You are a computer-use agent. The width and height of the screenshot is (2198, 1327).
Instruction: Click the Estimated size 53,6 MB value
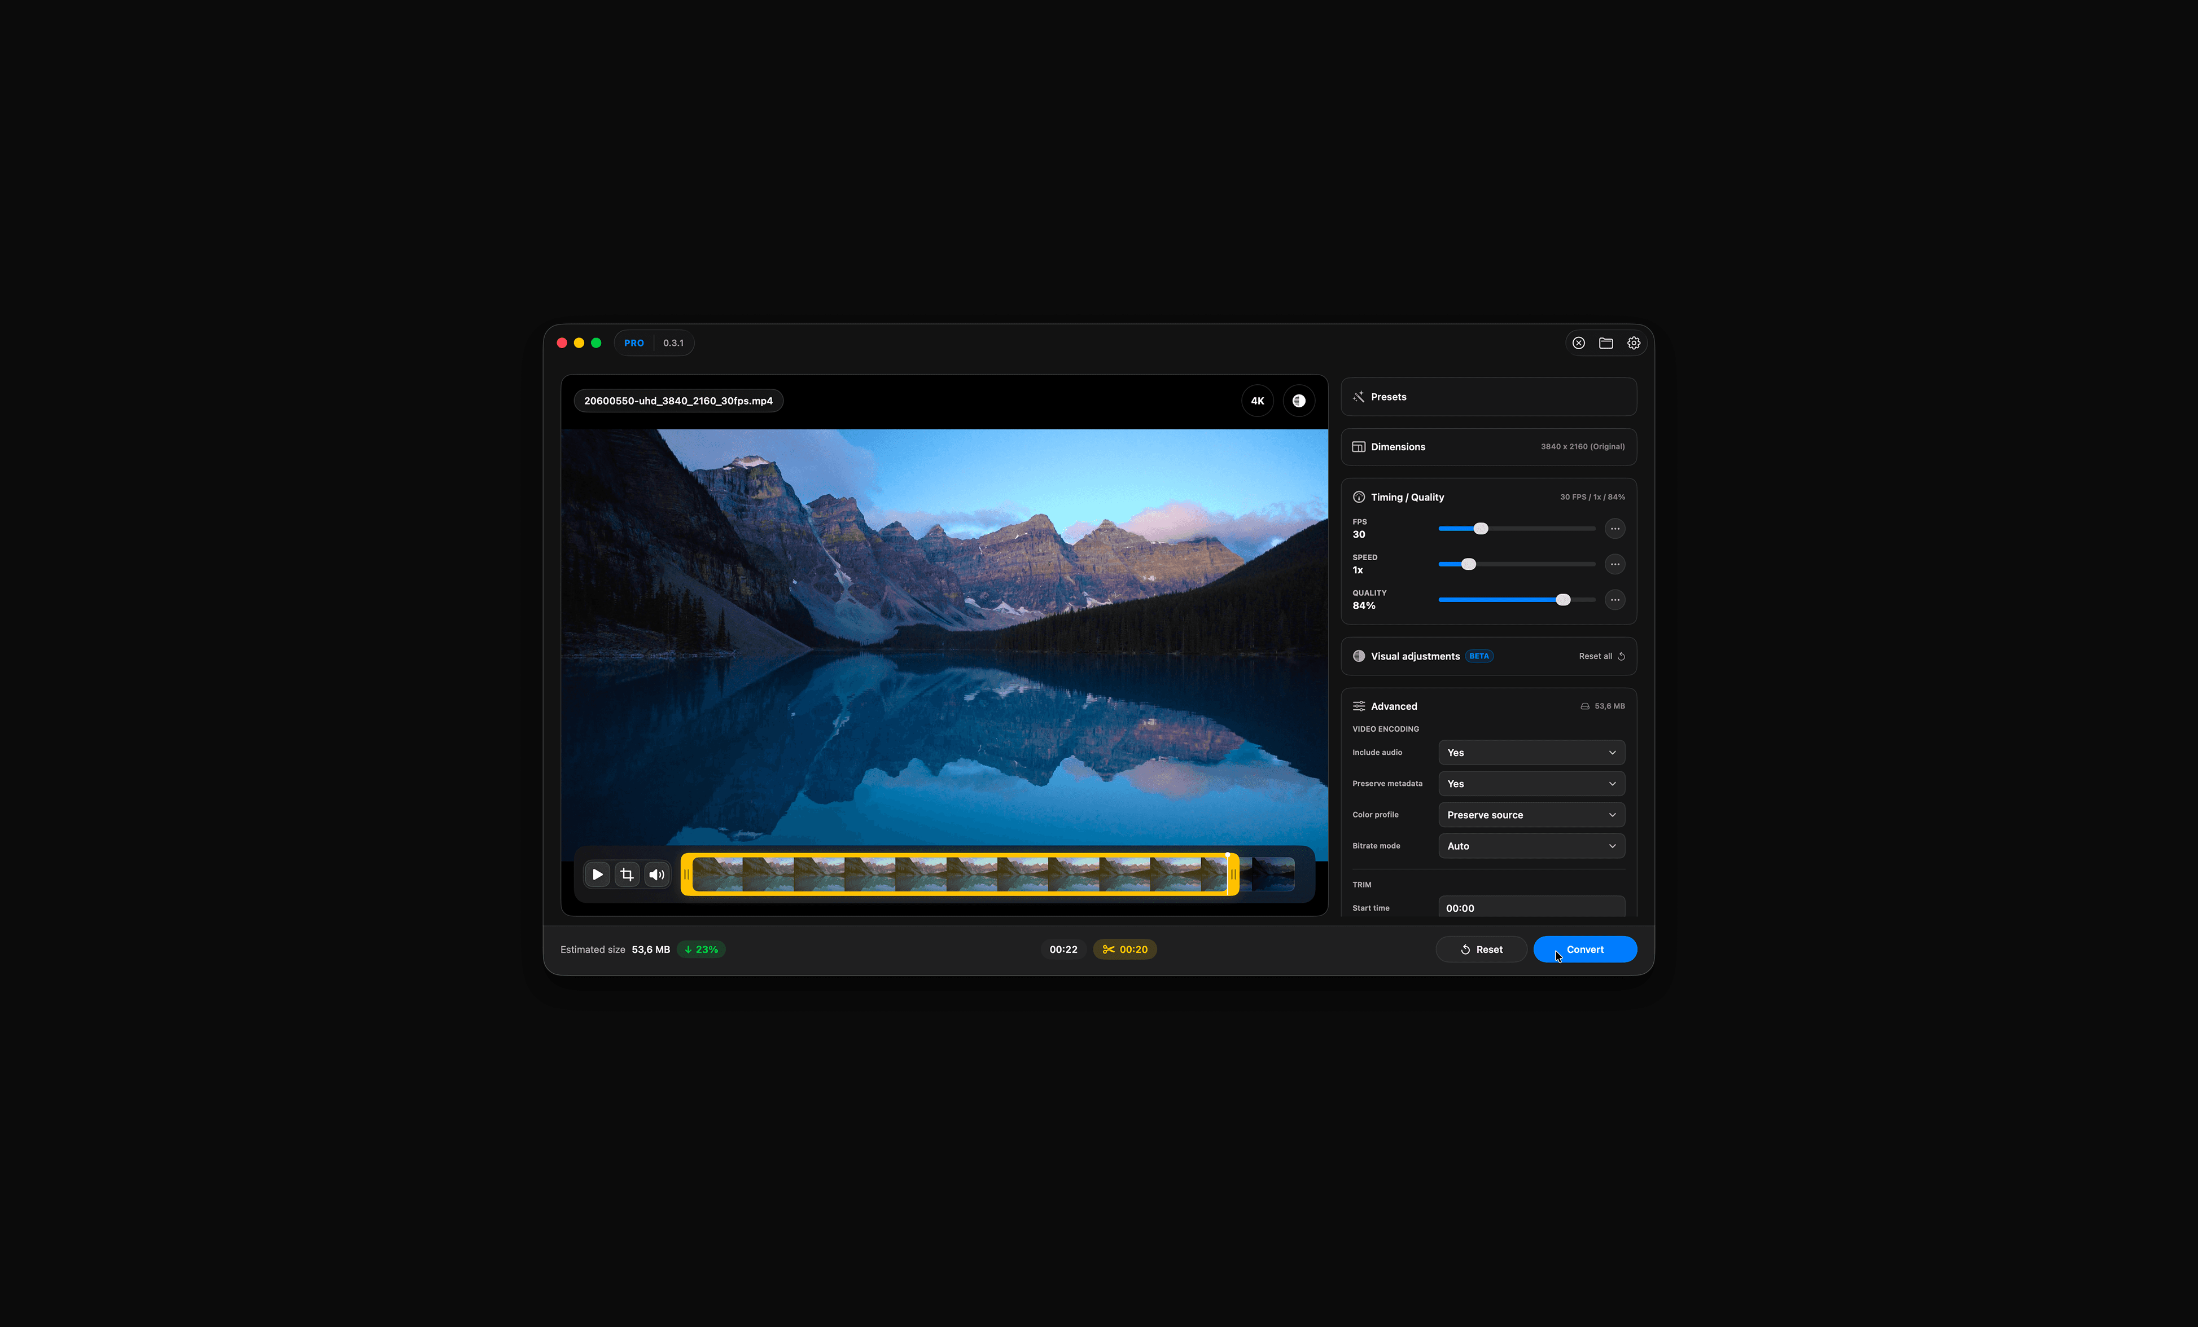tap(650, 950)
